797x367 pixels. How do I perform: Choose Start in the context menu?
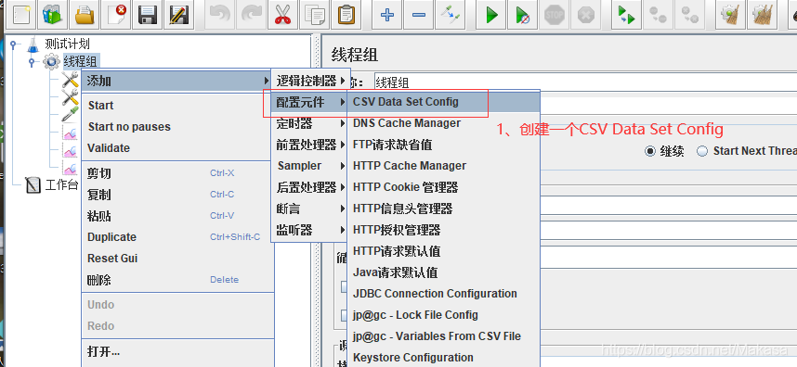coord(176,106)
